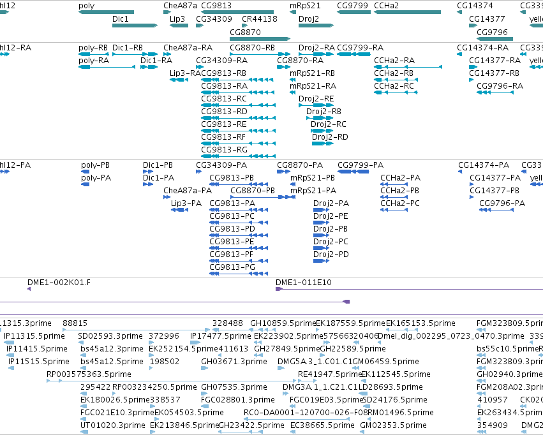Select the transcript label "CG34309-RA"
The height and width of the screenshot is (435, 543).
(222, 61)
